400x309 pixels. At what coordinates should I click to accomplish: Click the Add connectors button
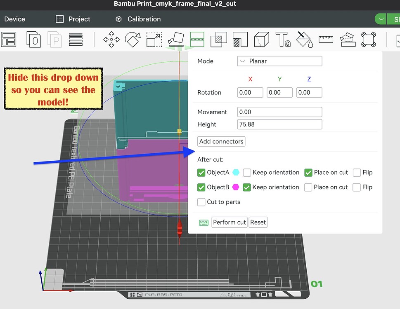[221, 141]
